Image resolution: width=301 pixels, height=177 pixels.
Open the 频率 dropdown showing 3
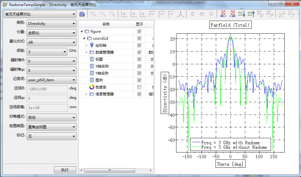pos(47,52)
